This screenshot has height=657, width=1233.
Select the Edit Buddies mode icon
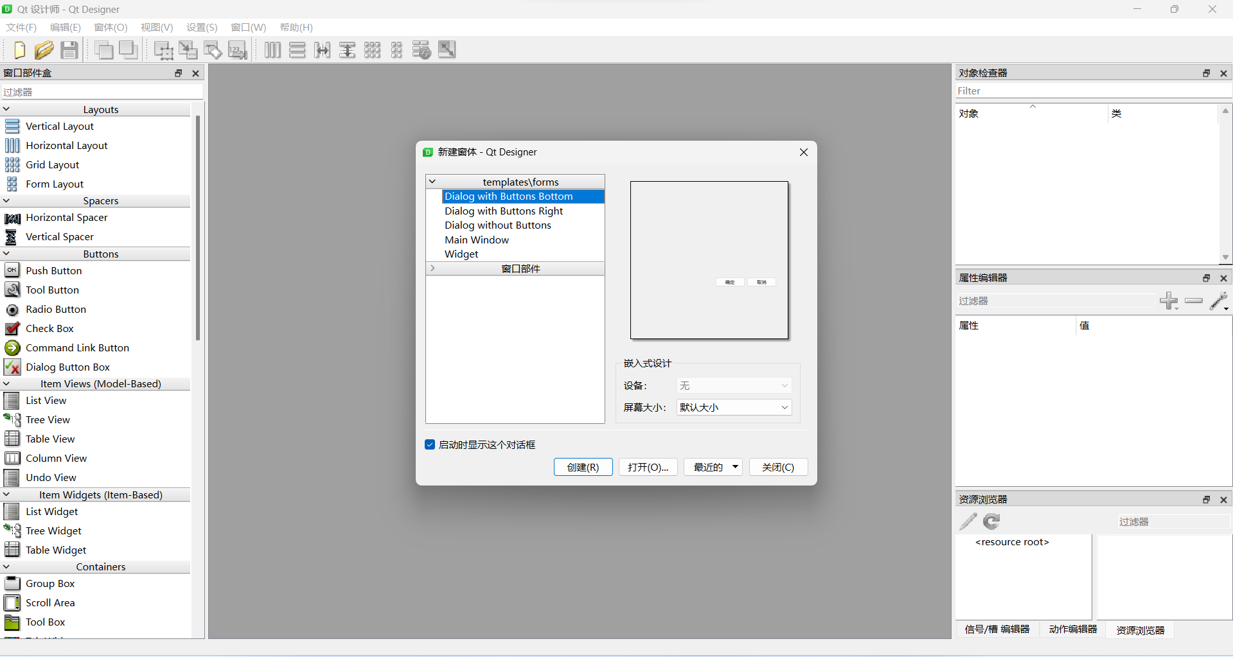tap(213, 50)
